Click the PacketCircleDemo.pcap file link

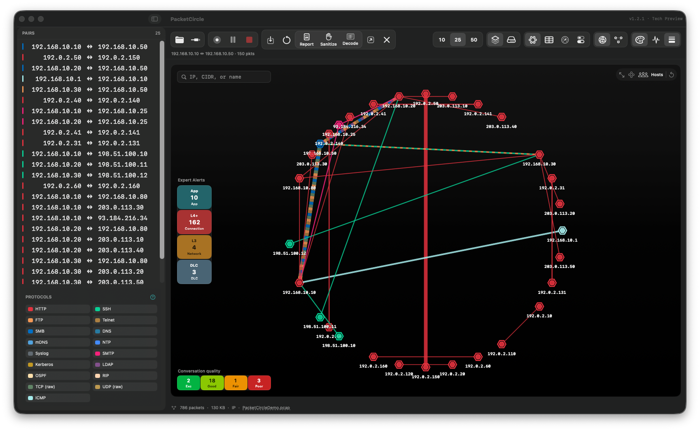click(266, 408)
